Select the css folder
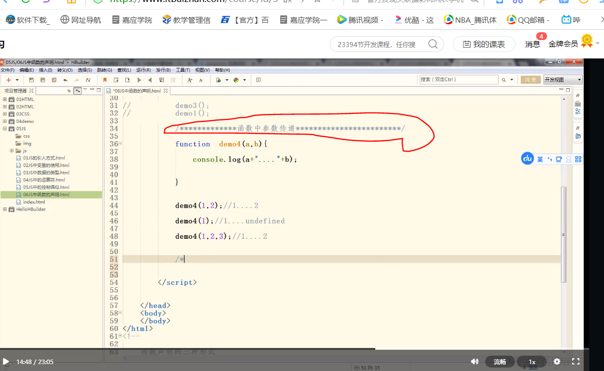The height and width of the screenshot is (371, 604). [x=23, y=136]
